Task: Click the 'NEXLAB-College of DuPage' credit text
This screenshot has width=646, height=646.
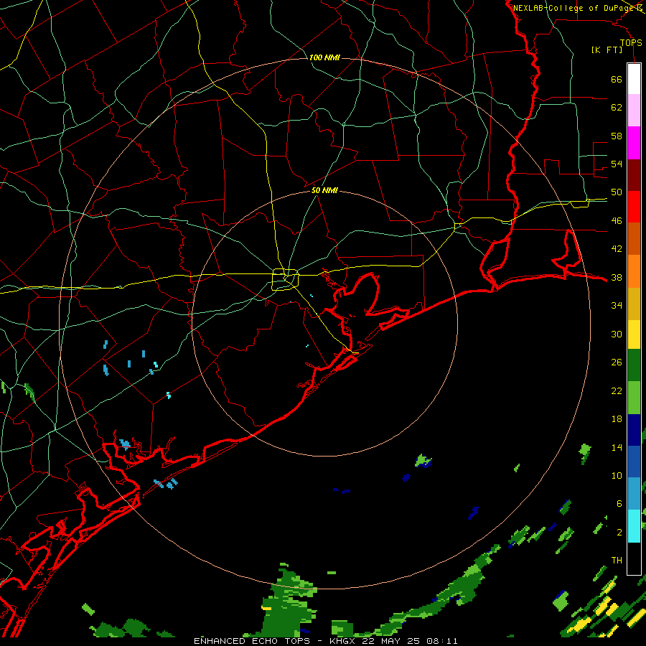Action: pyautogui.click(x=574, y=8)
